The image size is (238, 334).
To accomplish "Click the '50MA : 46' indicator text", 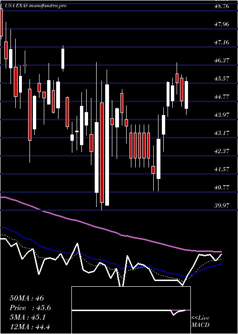I will [27, 298].
